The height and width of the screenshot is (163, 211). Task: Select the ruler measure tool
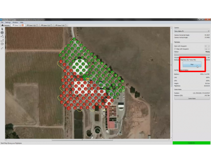pos(2,48)
